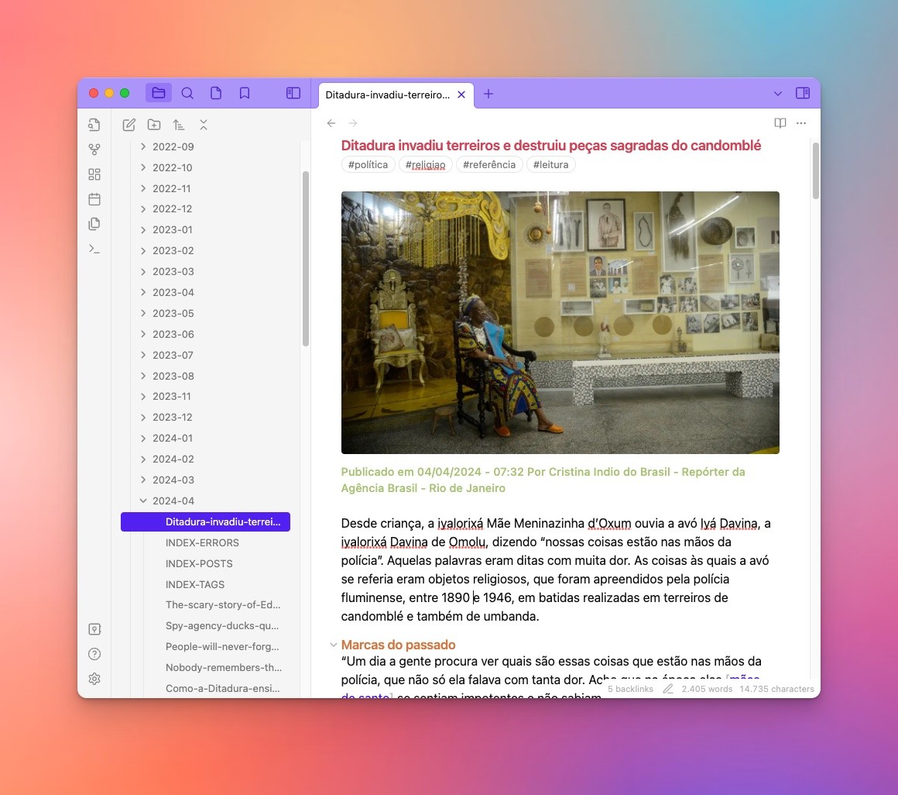Open the canvas icon in ribbon
This screenshot has height=795, width=898.
coord(94,174)
